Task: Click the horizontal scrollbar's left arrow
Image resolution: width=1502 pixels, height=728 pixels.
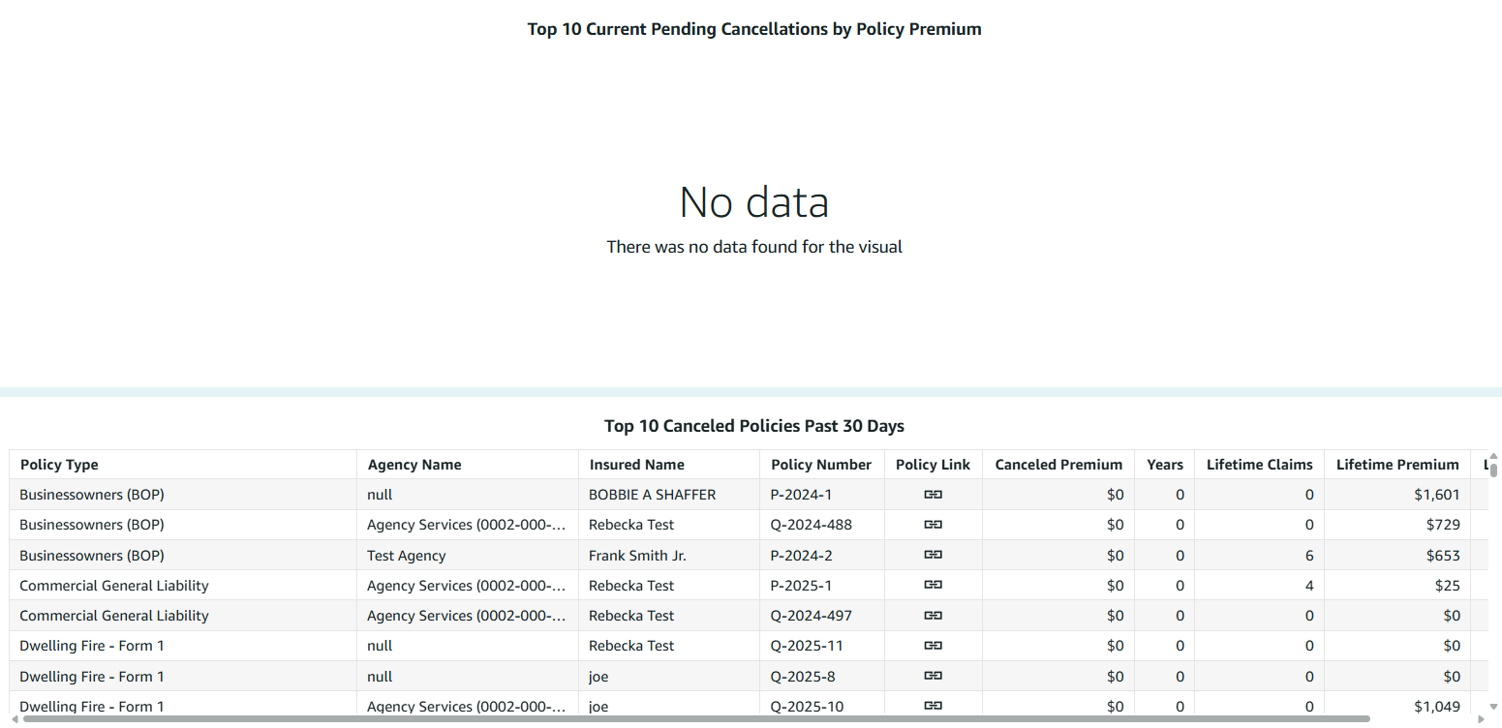Action: [x=14, y=718]
